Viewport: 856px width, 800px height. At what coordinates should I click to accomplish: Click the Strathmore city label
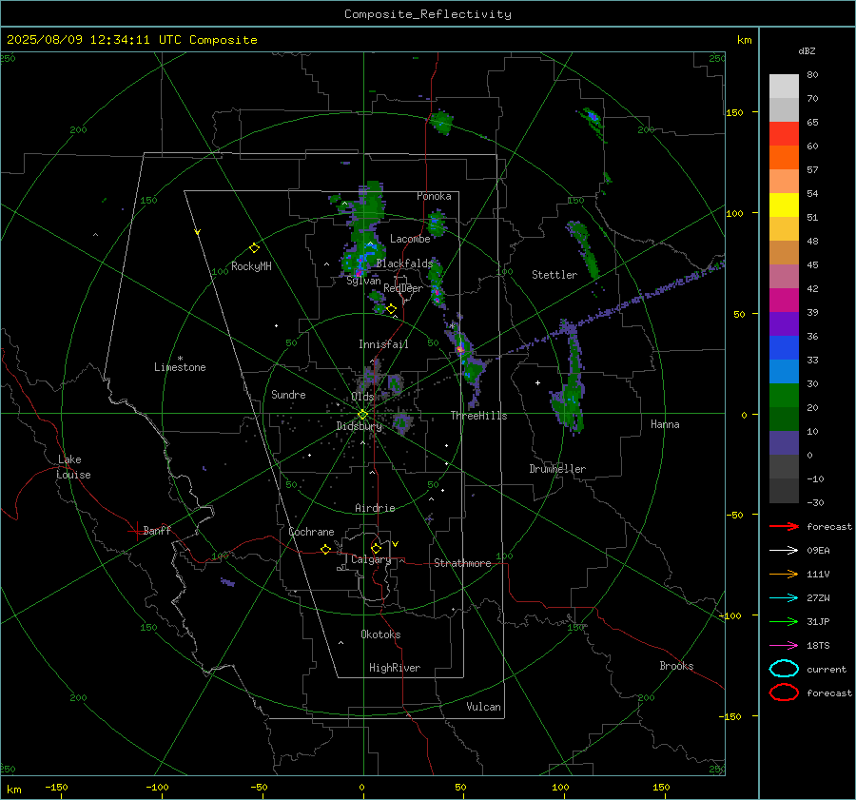coord(462,563)
